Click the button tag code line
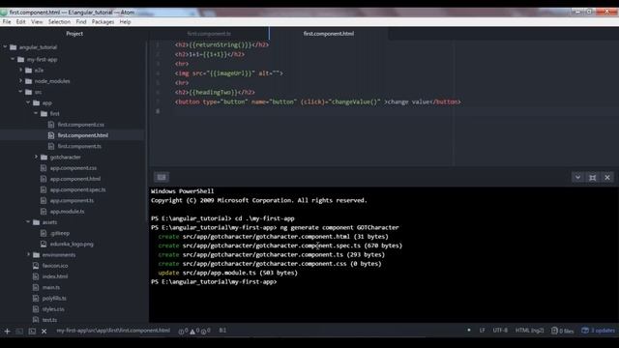Screen dimensions: 619x348 pyautogui.click(x=318, y=102)
